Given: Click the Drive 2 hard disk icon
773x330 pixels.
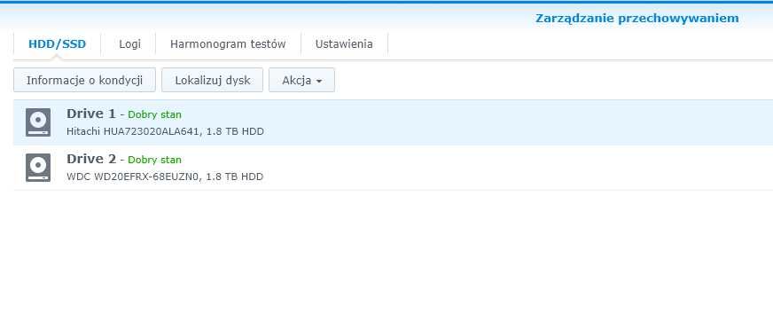Looking at the screenshot, I should point(38,168).
